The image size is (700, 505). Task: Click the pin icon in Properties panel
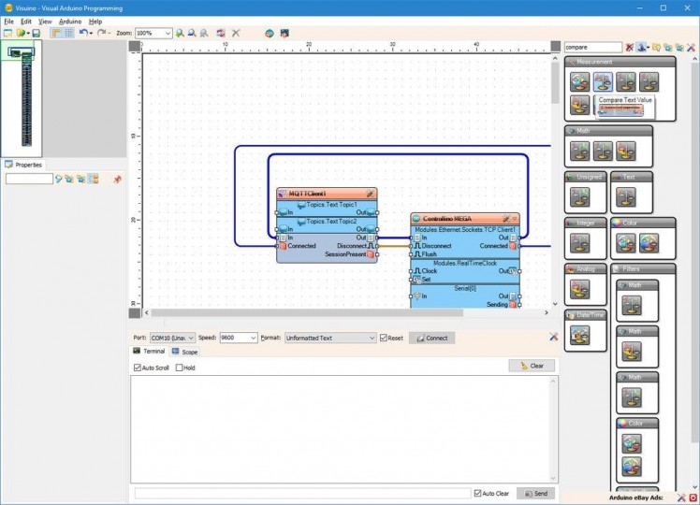tap(117, 179)
